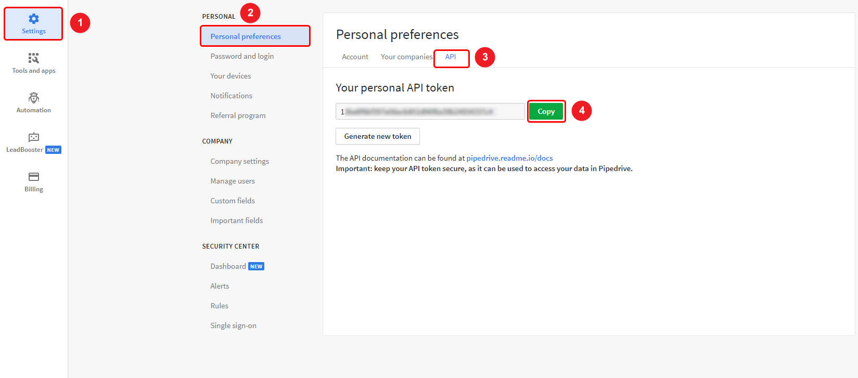858x378 pixels.
Task: Go to Password and login
Action: tap(242, 56)
